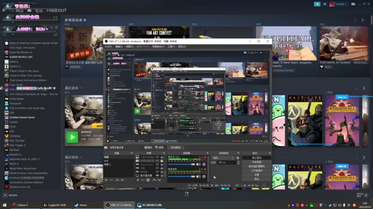Viewport: 373px width, 209px height.
Task: Mute the microphone speaker icon in the OBS mixer
Action: [x=199, y=164]
